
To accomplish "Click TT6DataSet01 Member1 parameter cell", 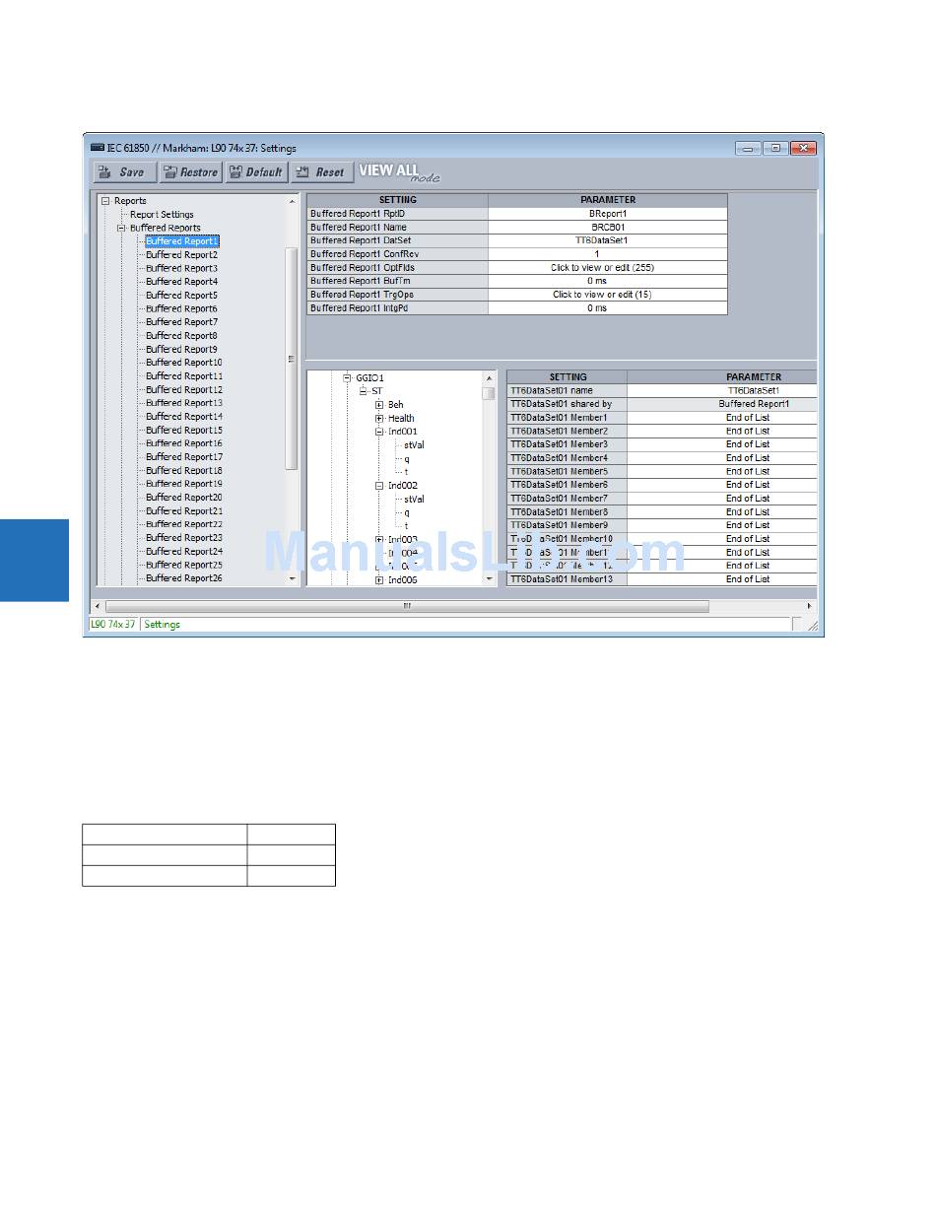I will (748, 418).
